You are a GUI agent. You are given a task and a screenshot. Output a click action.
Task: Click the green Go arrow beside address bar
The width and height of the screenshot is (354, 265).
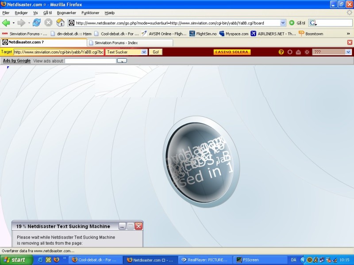point(292,23)
